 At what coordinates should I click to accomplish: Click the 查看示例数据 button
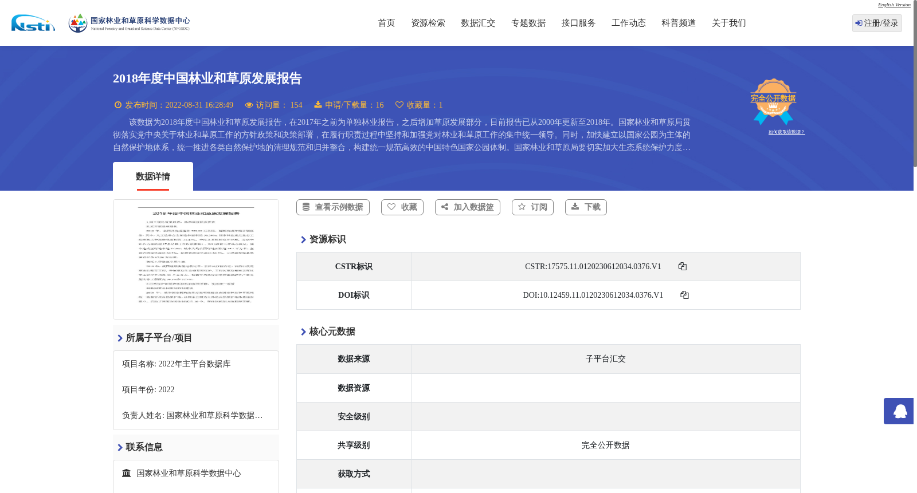point(333,207)
